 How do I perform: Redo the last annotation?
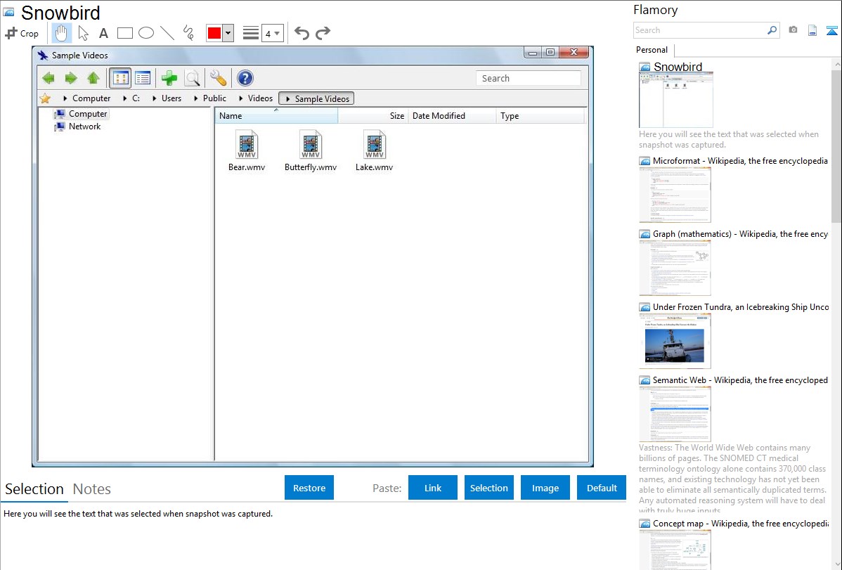pyautogui.click(x=323, y=33)
